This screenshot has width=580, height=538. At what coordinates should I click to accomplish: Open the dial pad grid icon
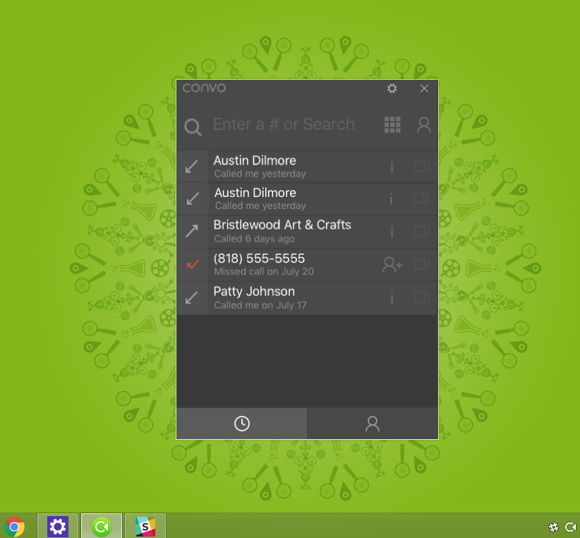click(x=392, y=125)
